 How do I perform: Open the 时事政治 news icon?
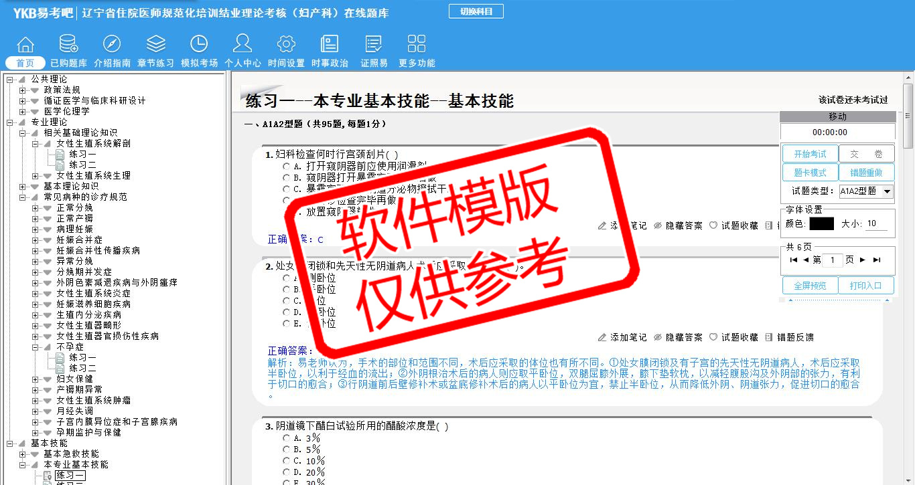330,44
